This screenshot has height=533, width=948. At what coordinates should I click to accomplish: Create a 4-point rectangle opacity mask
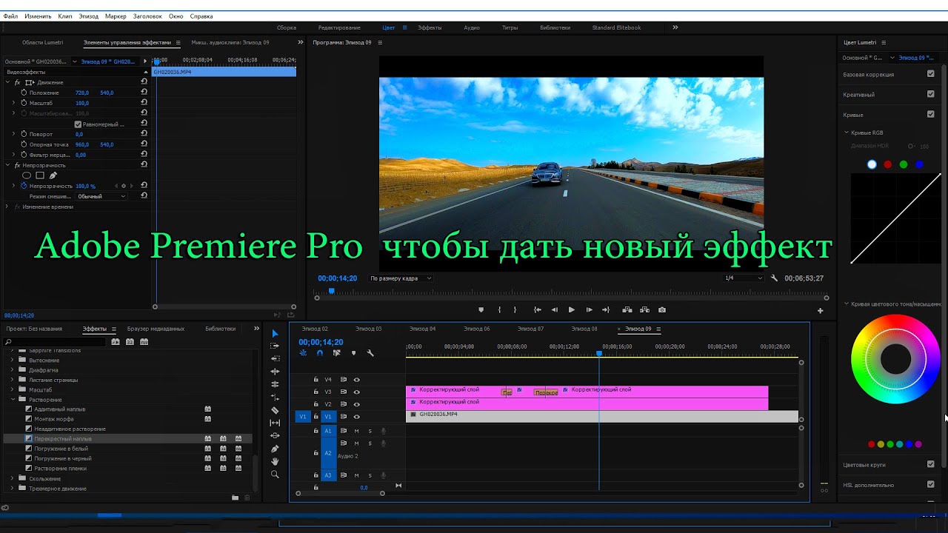click(x=40, y=175)
